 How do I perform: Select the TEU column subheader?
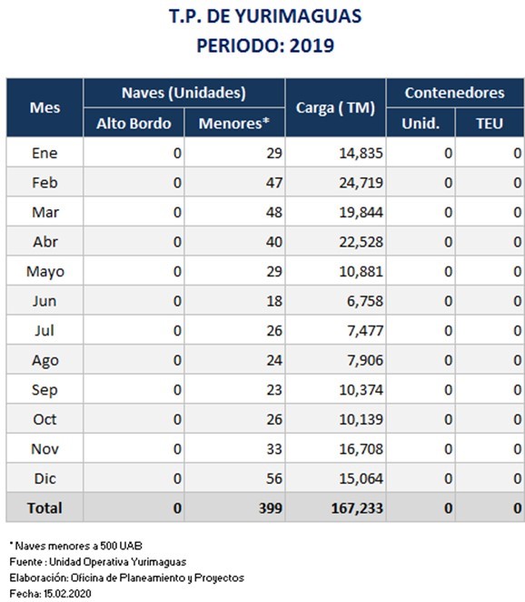pos(490,123)
